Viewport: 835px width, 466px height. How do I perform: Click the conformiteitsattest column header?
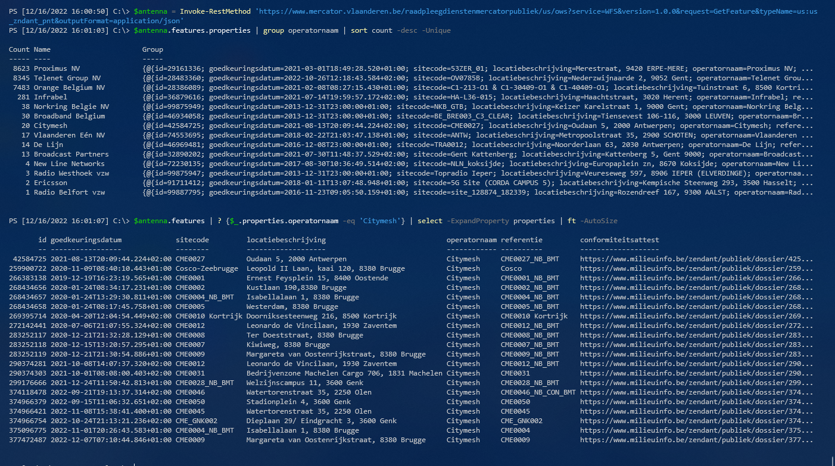point(619,240)
